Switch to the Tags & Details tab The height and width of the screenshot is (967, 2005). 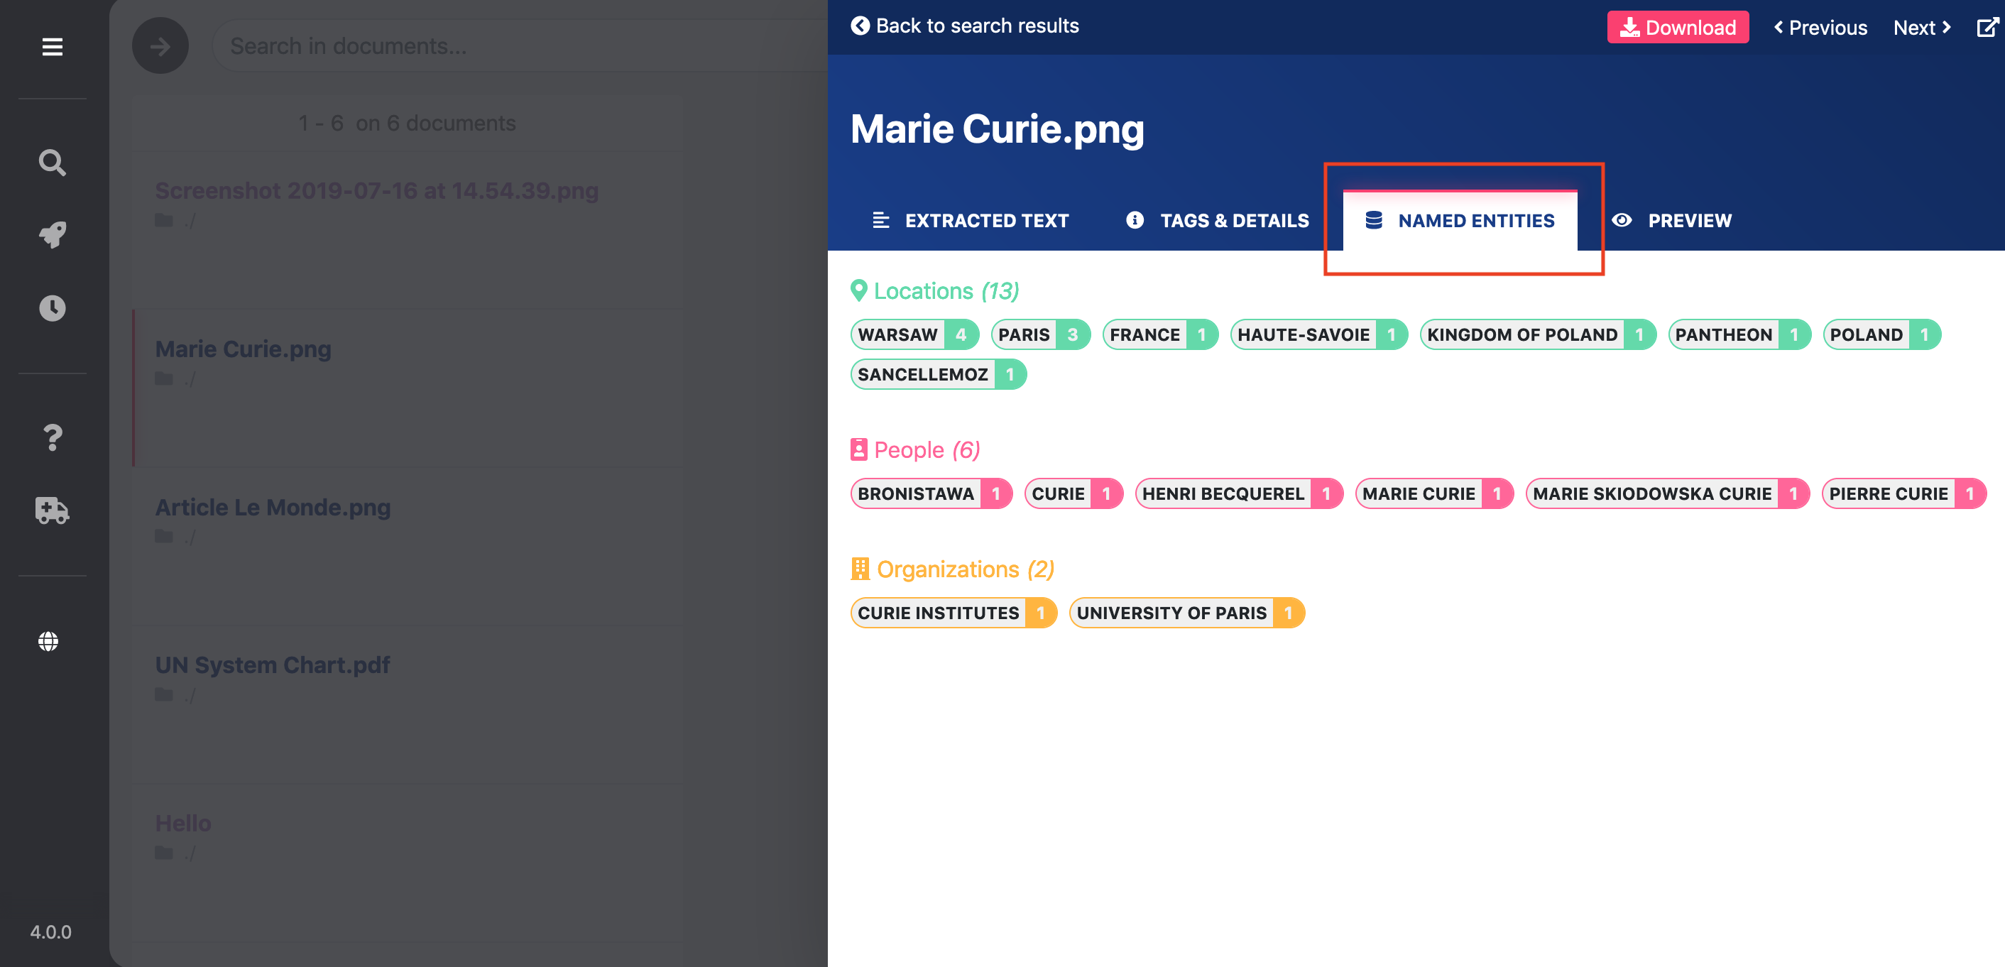[x=1218, y=220]
